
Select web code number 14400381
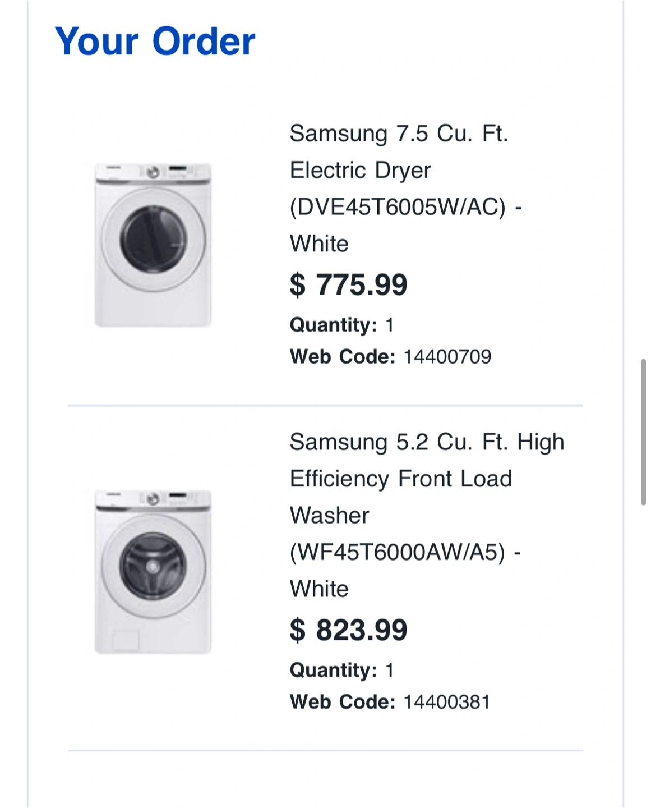(447, 702)
